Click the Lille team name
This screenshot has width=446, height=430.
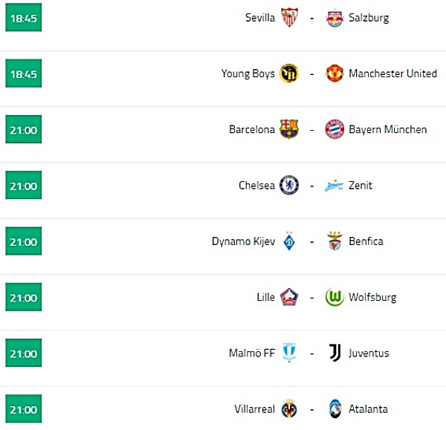click(265, 297)
